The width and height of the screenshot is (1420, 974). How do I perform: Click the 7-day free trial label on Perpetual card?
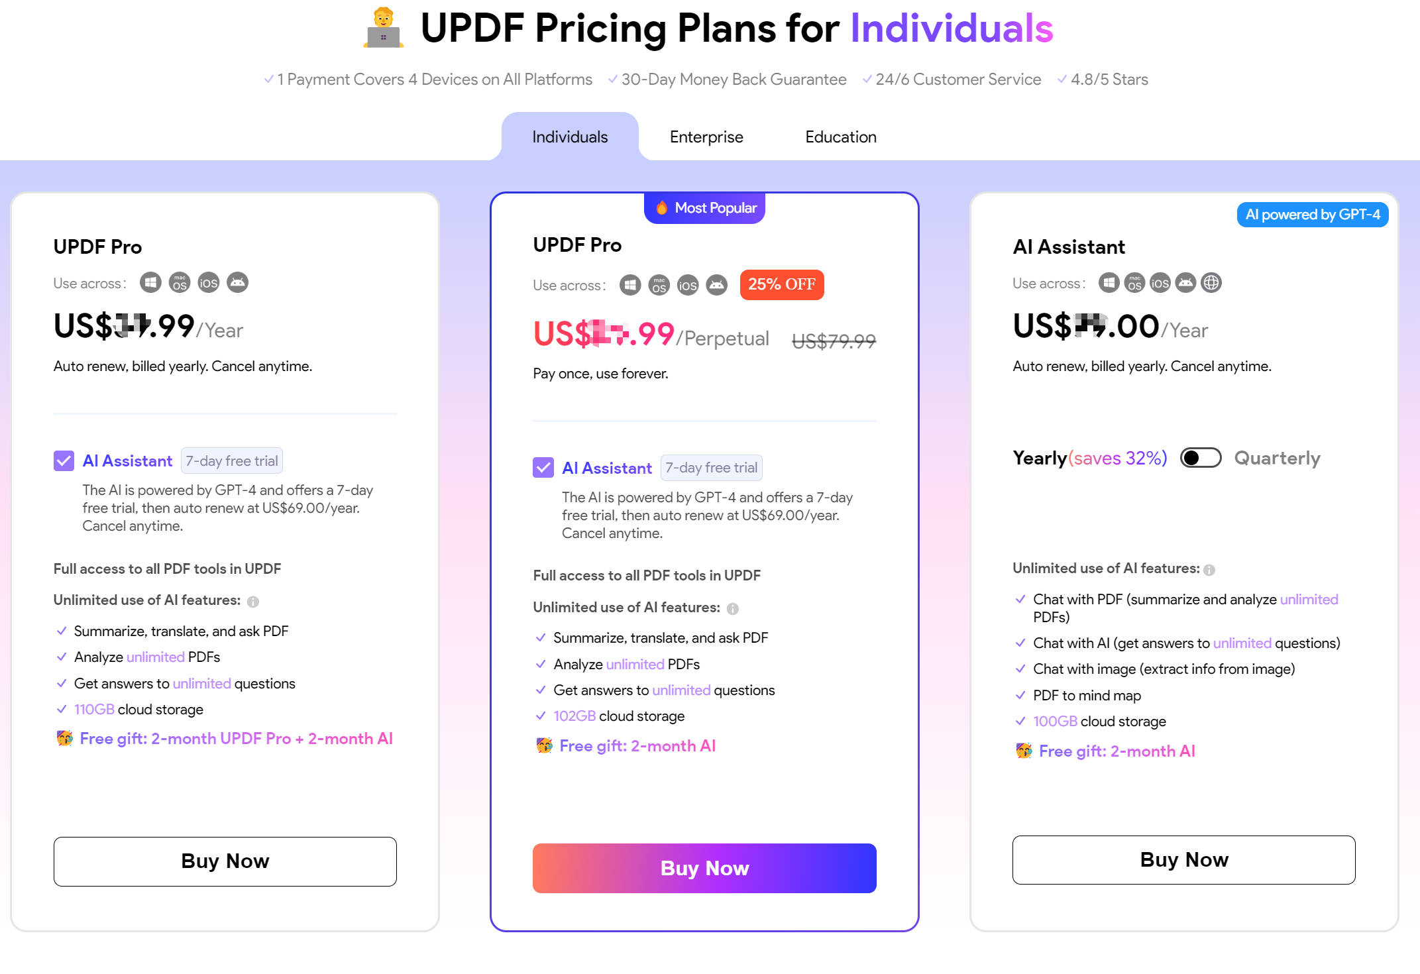click(711, 467)
